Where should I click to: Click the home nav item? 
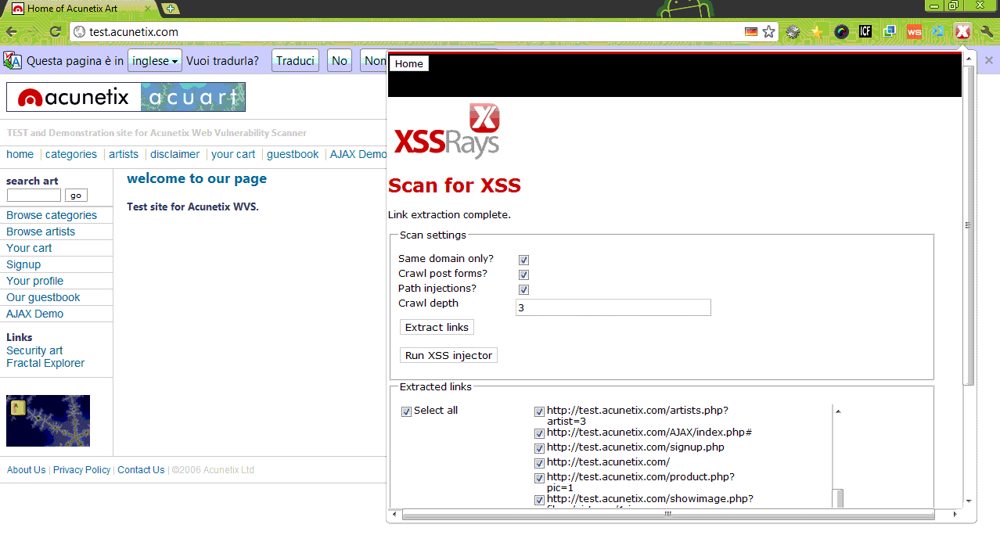point(20,154)
